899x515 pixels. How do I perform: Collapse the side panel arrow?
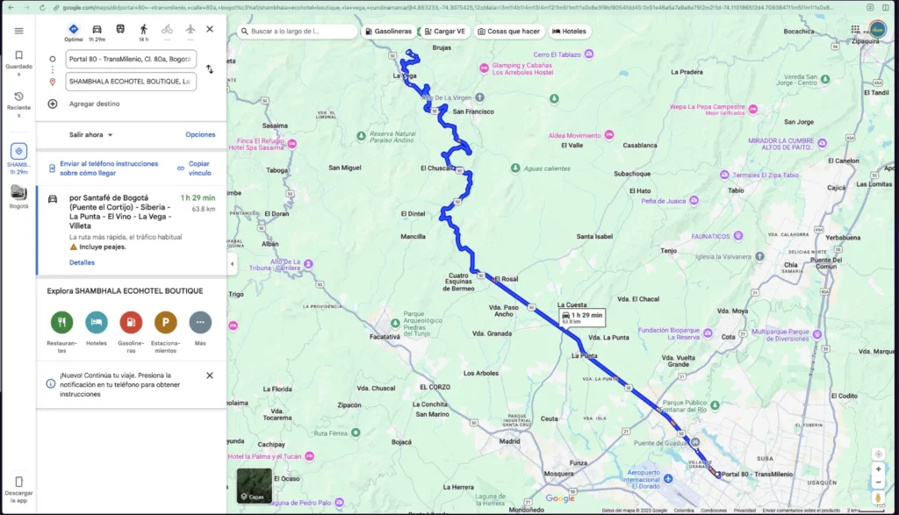pos(232,264)
